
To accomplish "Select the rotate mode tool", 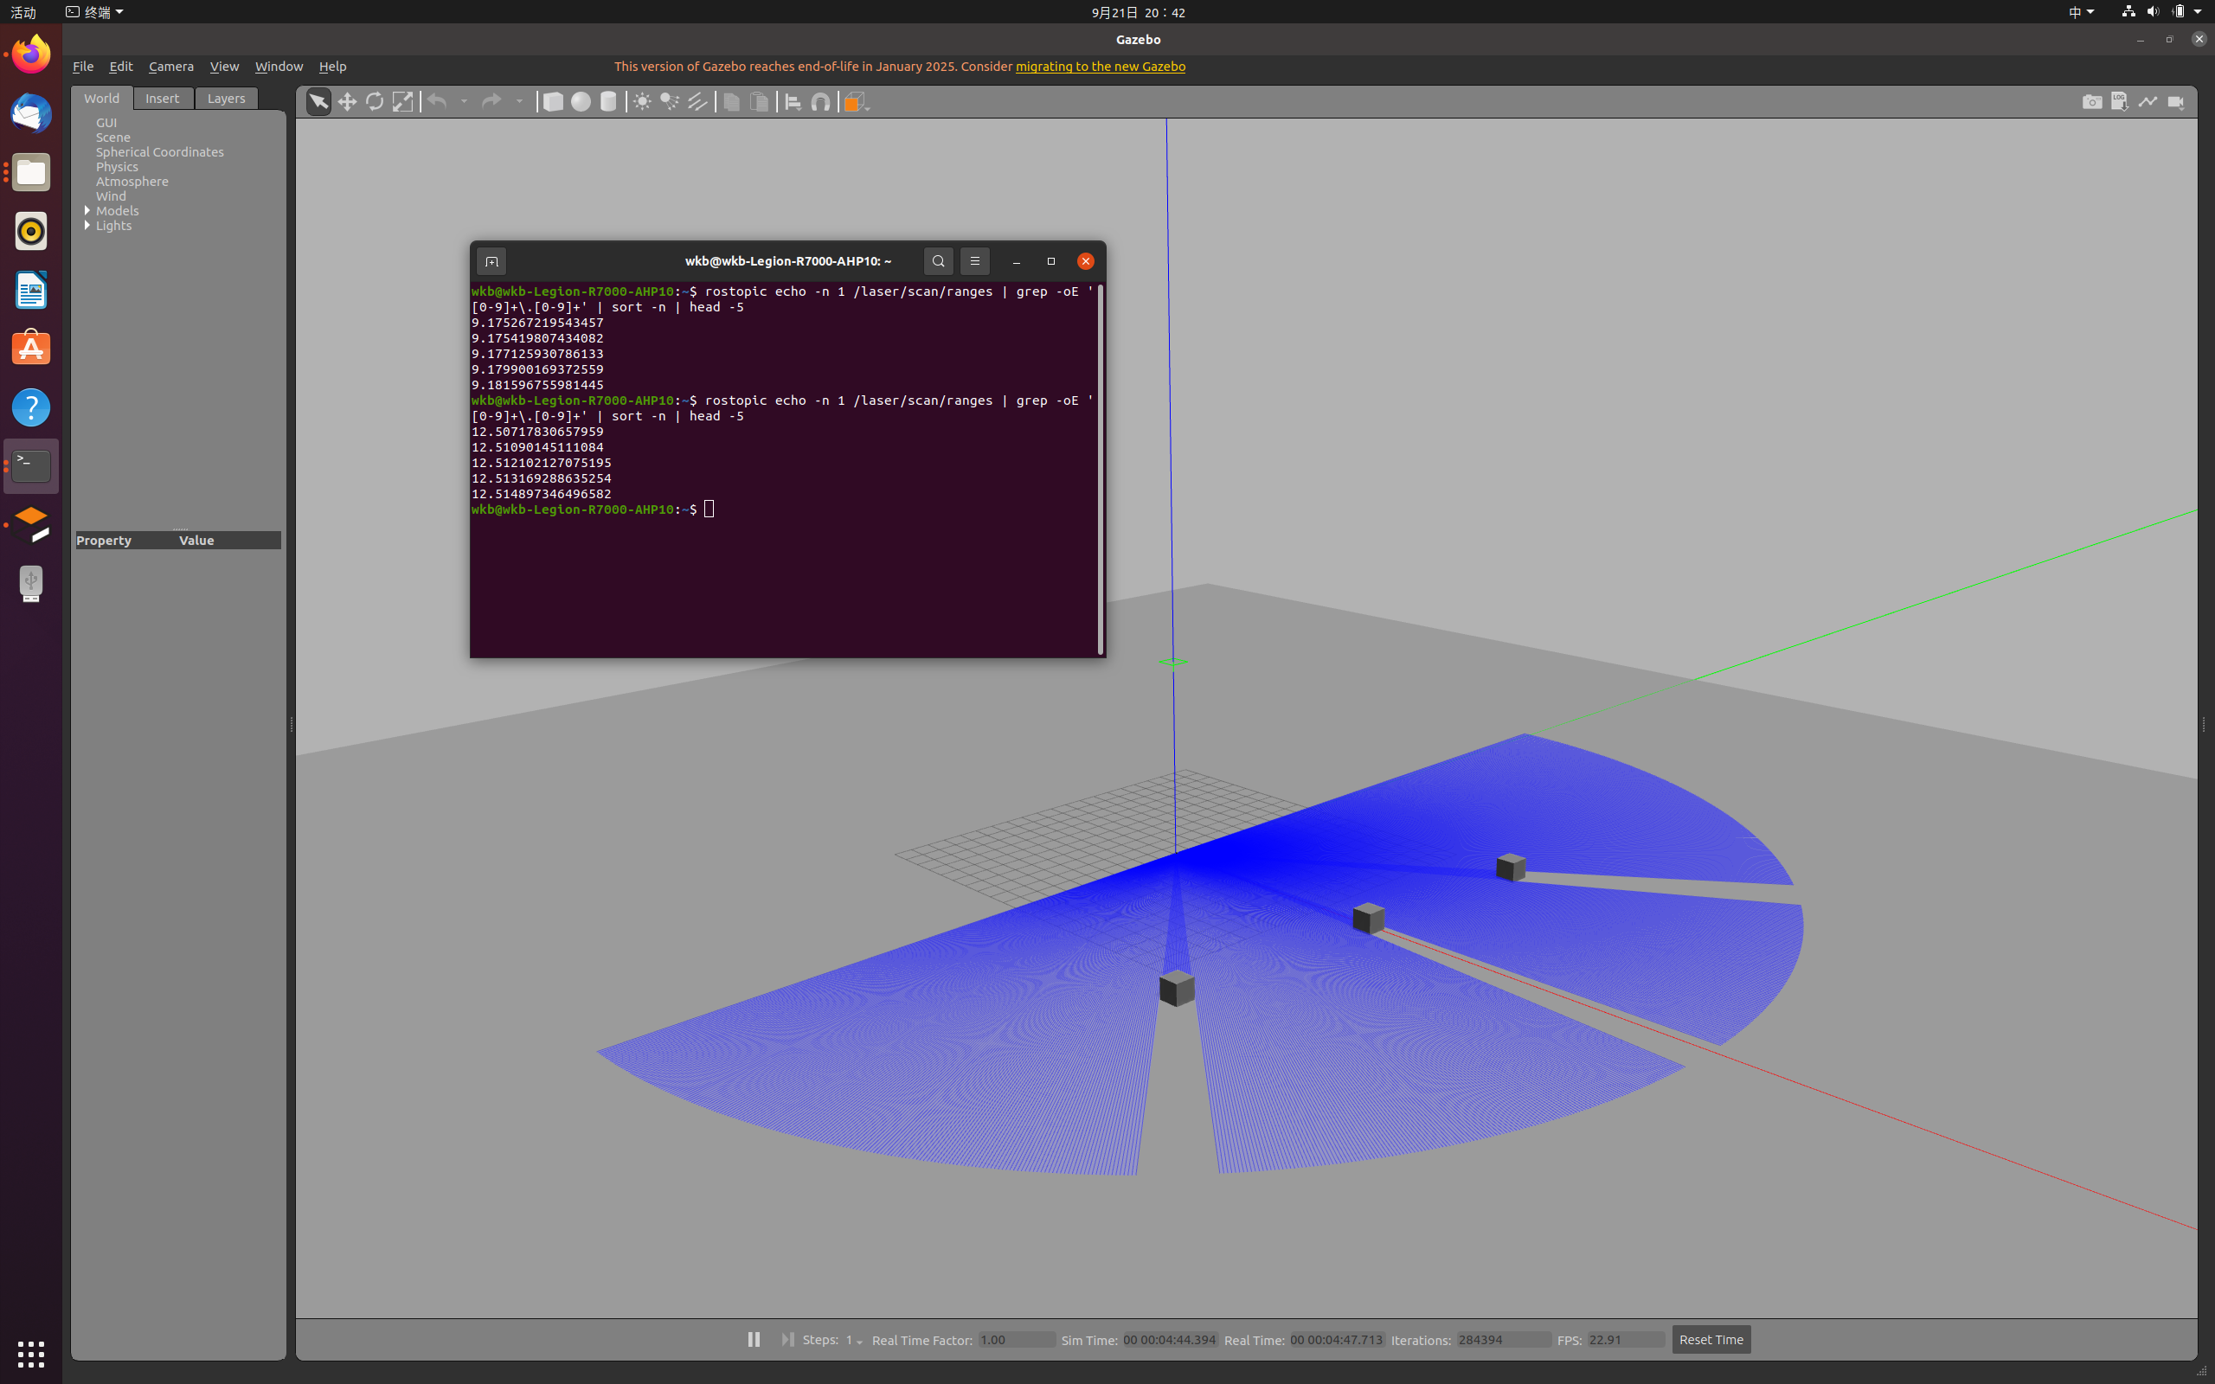I will coord(375,101).
